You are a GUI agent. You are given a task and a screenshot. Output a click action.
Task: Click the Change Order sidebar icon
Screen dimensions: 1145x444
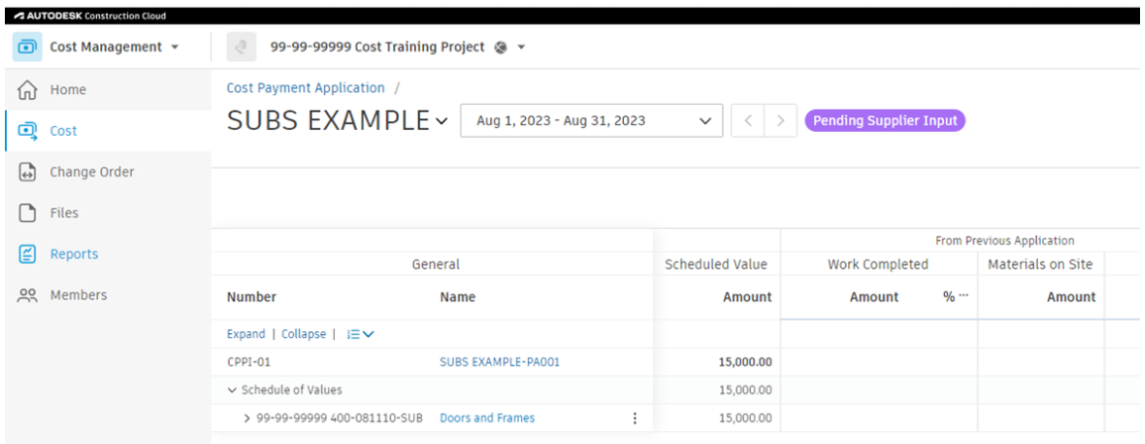click(27, 172)
